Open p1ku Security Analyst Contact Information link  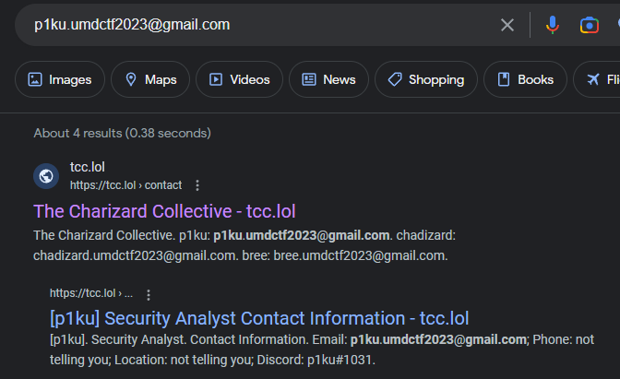point(259,318)
